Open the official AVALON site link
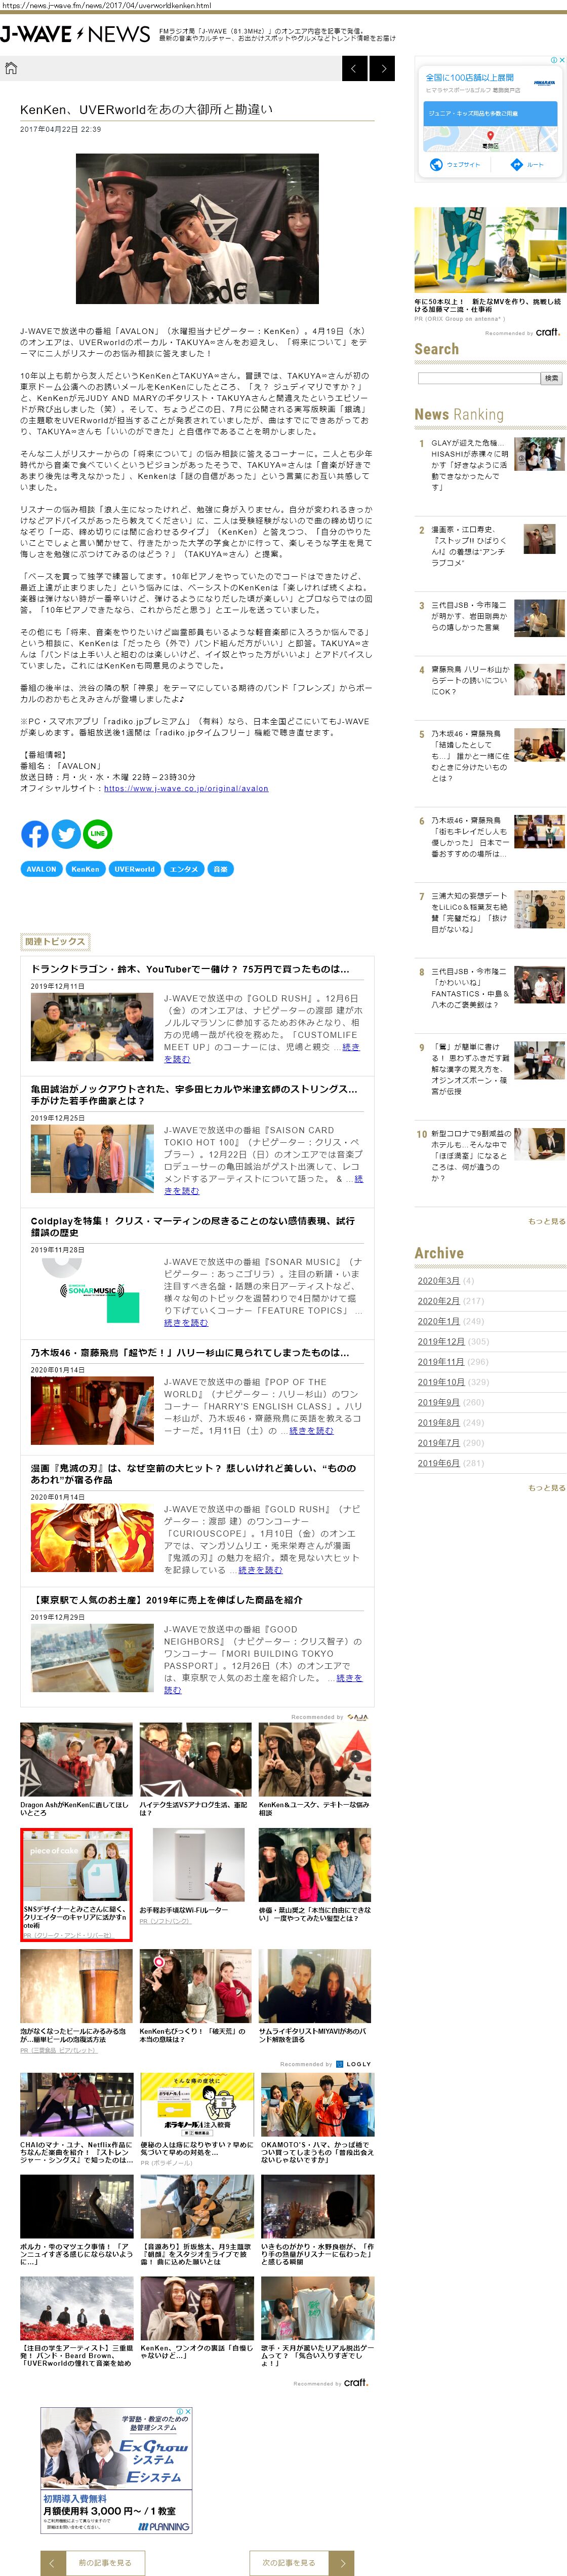 pos(186,788)
